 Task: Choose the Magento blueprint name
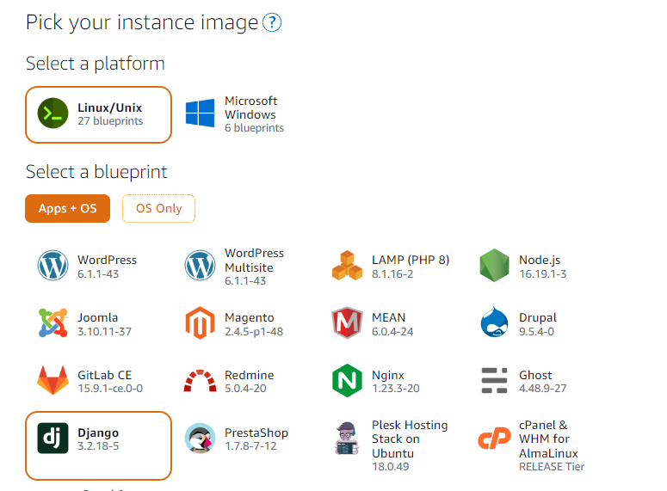[250, 317]
